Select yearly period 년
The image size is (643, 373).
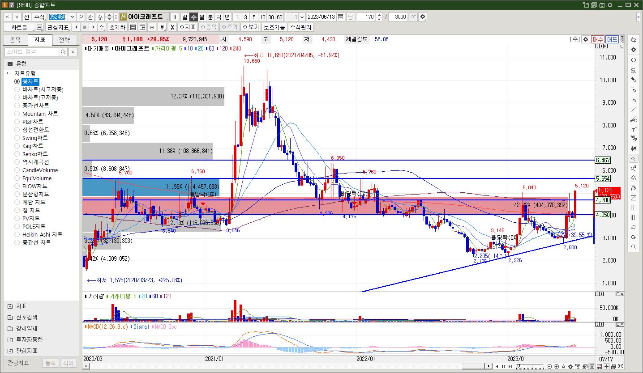coord(227,17)
